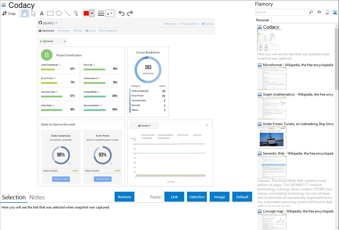339x230 pixels.
Task: Open the Files tab in Codacy
Action: [x=78, y=31]
